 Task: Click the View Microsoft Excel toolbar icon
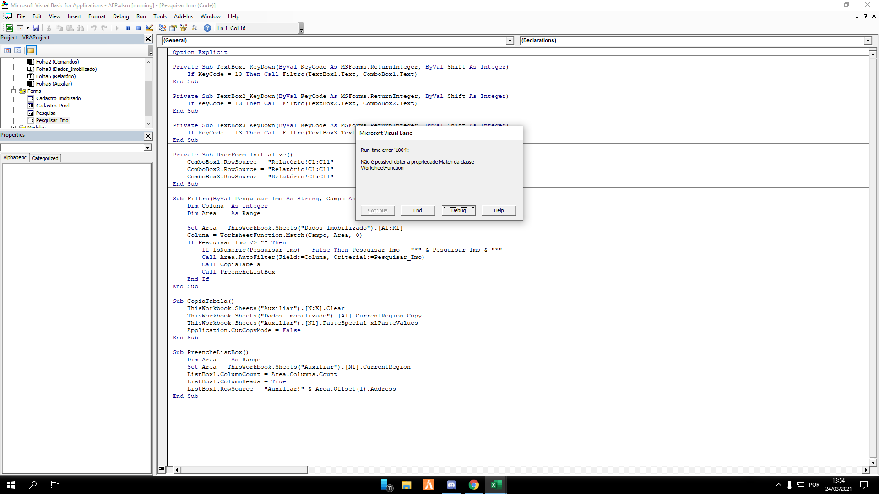tap(9, 28)
